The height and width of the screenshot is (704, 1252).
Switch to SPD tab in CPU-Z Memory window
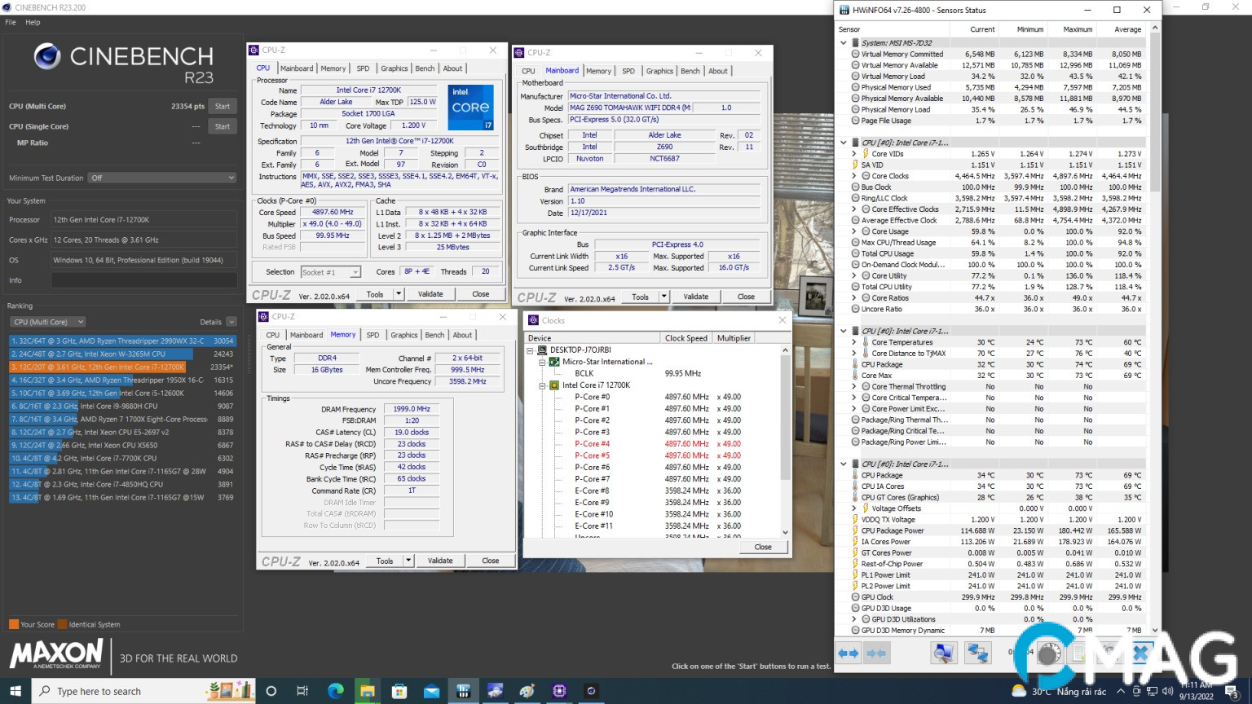pos(373,335)
